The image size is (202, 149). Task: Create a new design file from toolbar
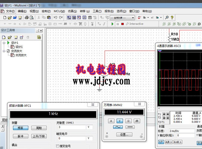point(5,18)
